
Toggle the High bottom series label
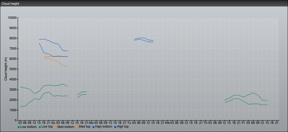(x=103, y=127)
